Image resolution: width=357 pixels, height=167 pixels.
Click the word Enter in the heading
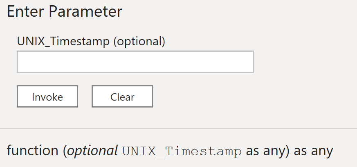[25, 11]
